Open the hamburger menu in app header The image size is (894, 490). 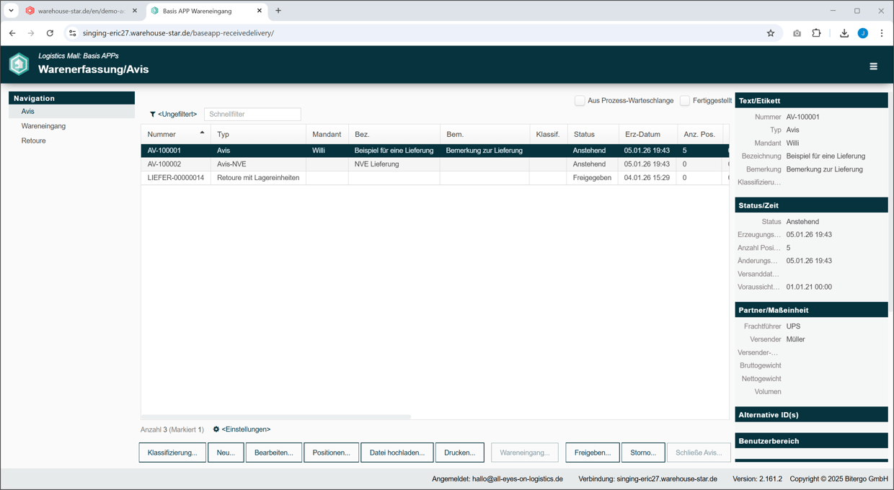coord(873,66)
